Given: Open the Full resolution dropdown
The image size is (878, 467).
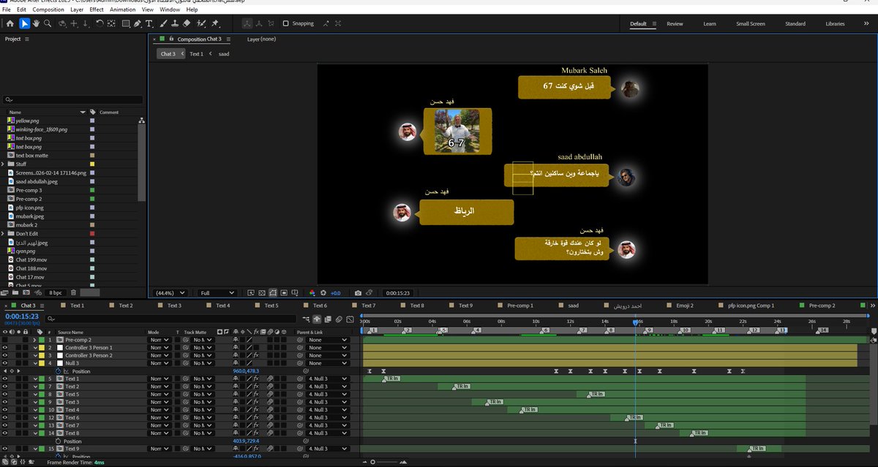Looking at the screenshot, I should point(216,293).
